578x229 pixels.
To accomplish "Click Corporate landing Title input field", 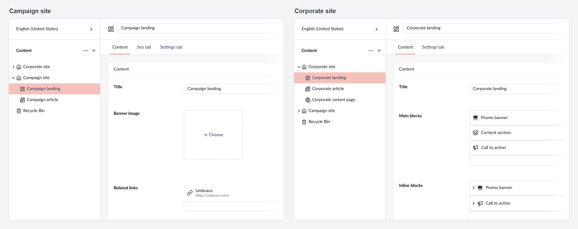I will [519, 89].
